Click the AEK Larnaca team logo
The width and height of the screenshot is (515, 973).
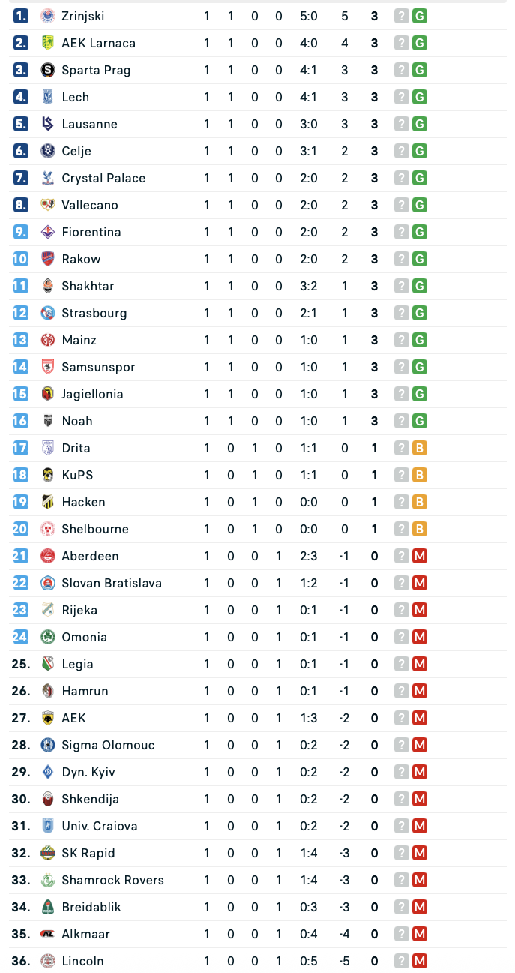click(48, 43)
